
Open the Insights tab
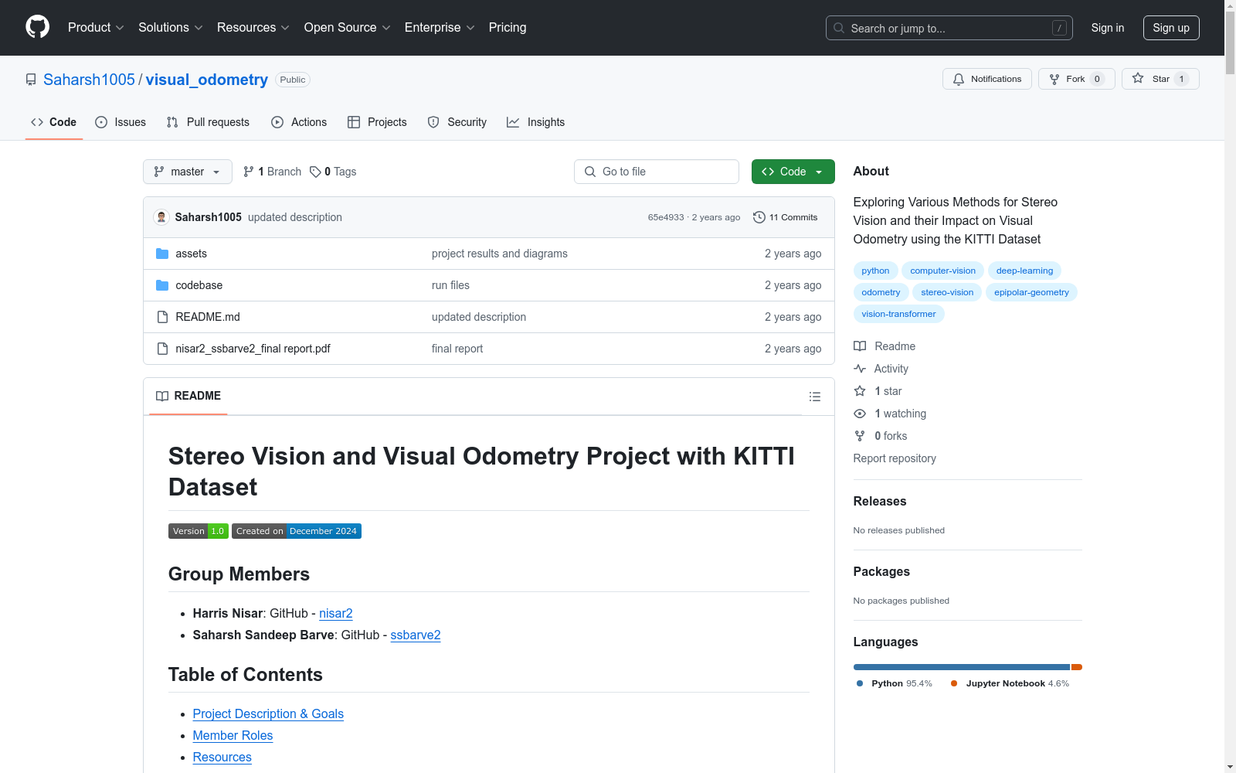click(536, 122)
